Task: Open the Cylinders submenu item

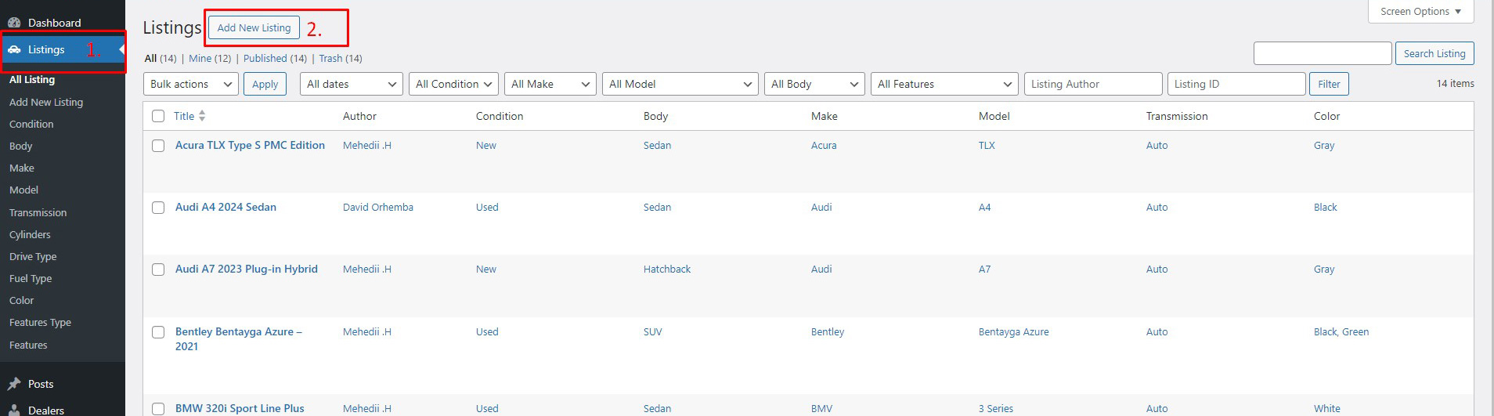Action: [30, 234]
